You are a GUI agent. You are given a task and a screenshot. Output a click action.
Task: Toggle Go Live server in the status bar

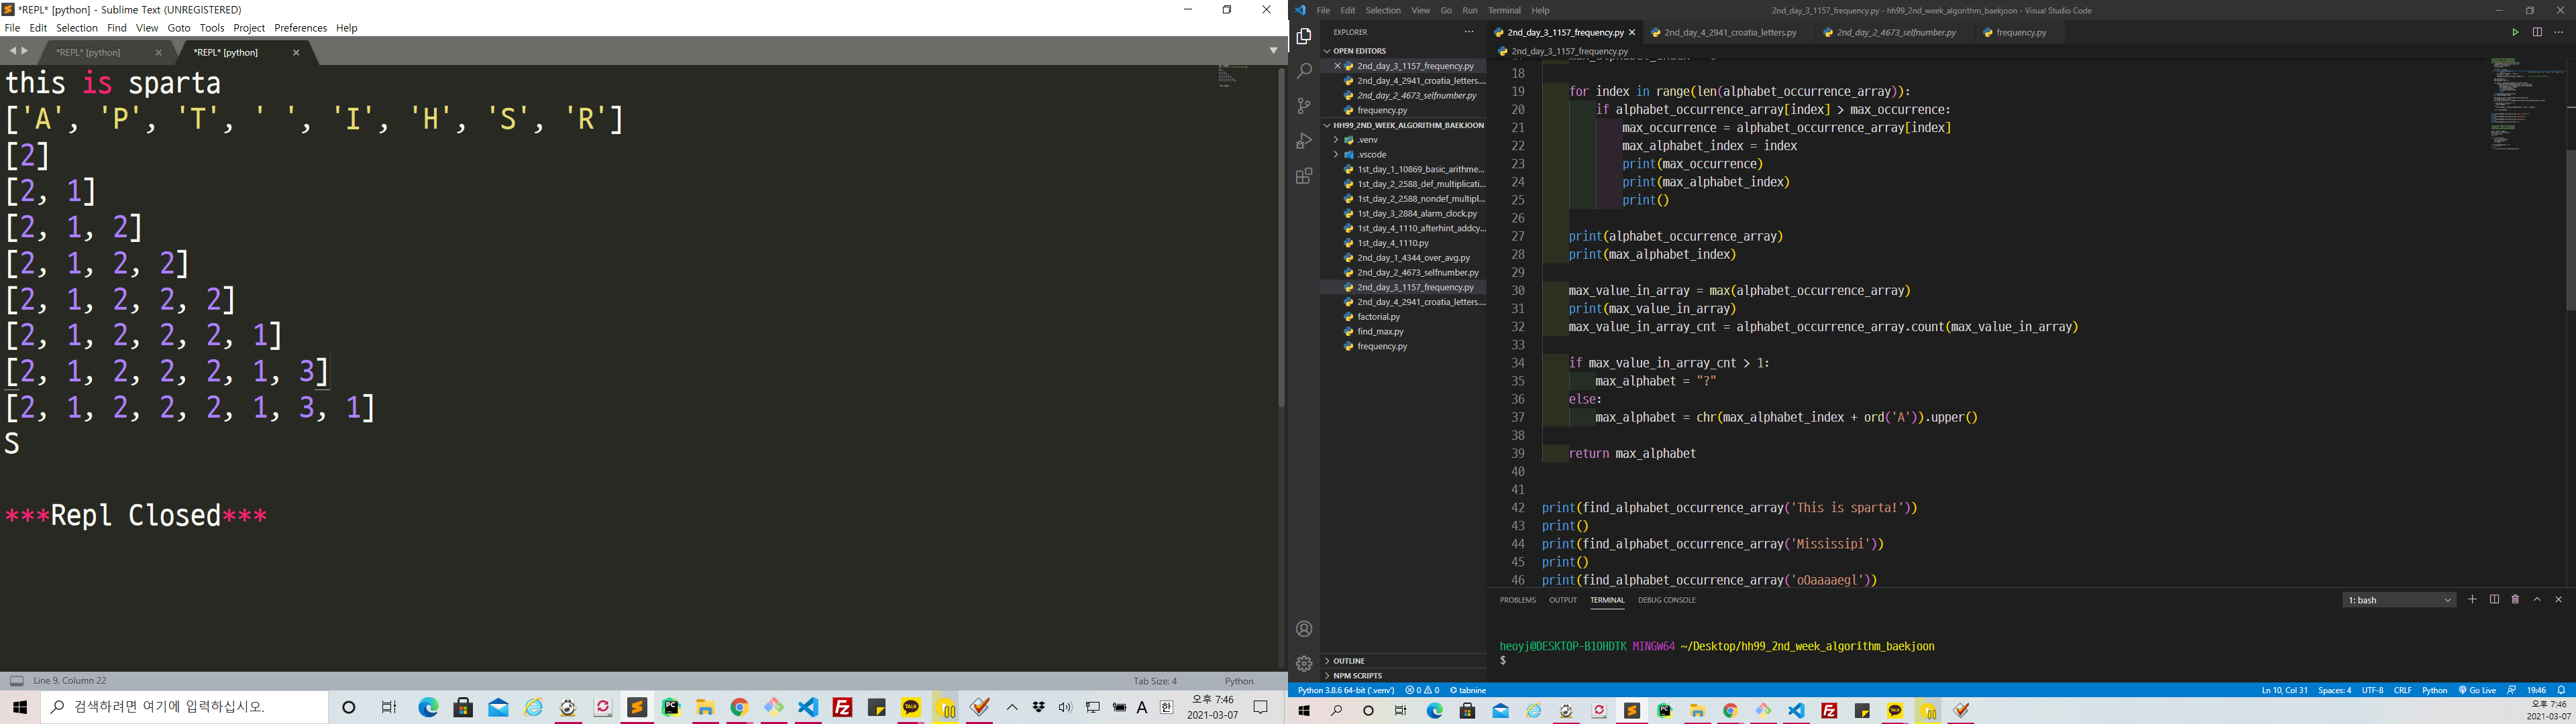(2477, 690)
